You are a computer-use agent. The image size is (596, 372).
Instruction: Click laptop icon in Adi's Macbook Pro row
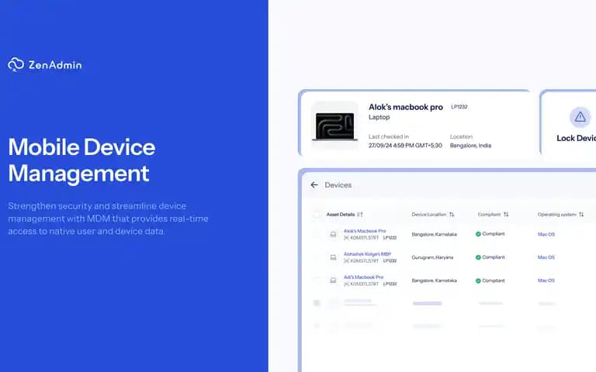pos(333,281)
